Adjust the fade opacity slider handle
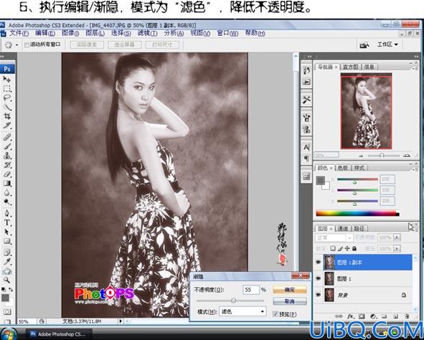Viewport: 424px width, 340px height. coord(233,301)
